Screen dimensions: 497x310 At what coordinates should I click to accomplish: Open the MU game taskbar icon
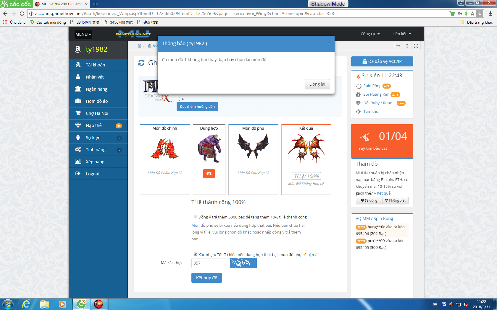pos(98,304)
